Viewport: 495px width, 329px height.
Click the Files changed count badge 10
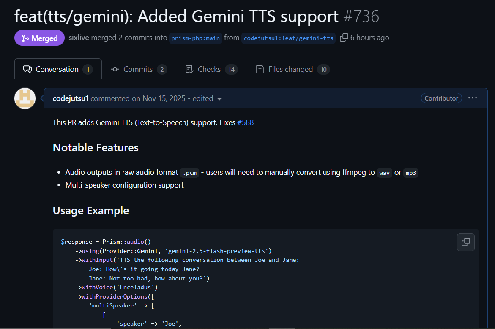pos(323,69)
